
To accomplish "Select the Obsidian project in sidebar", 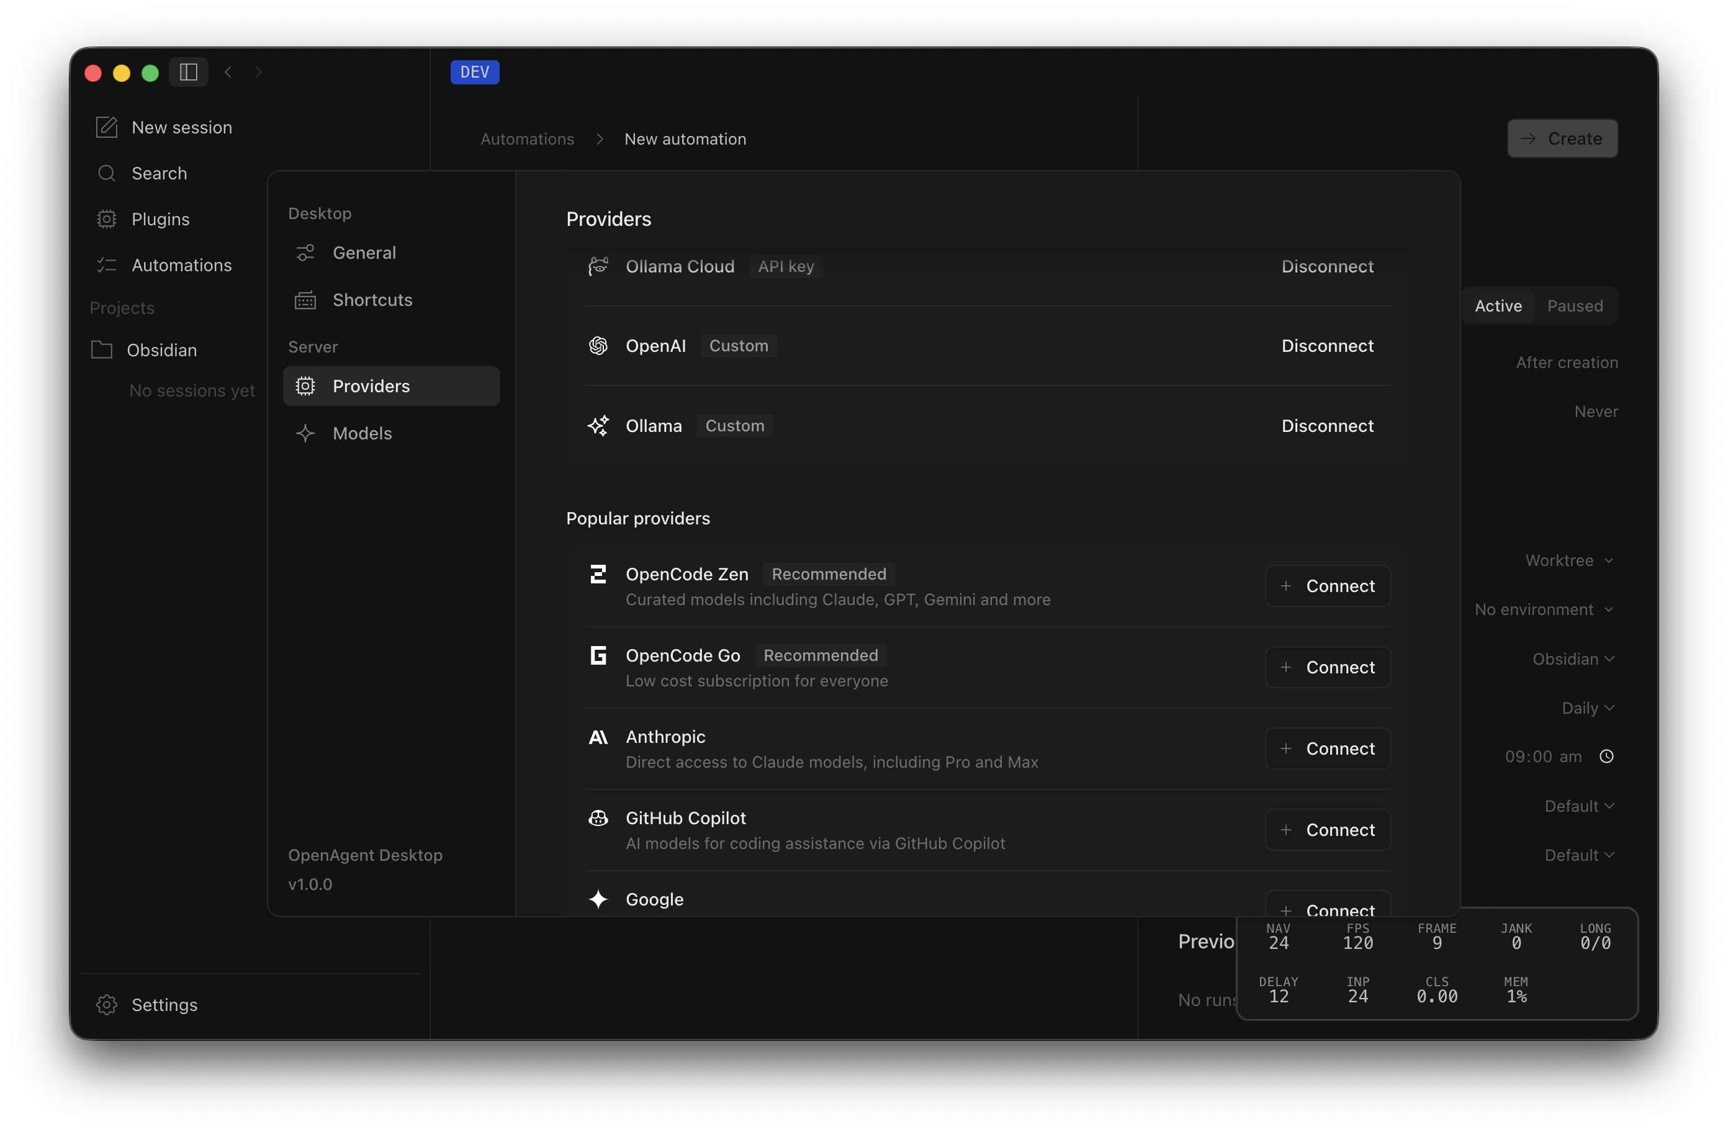I will click(161, 350).
